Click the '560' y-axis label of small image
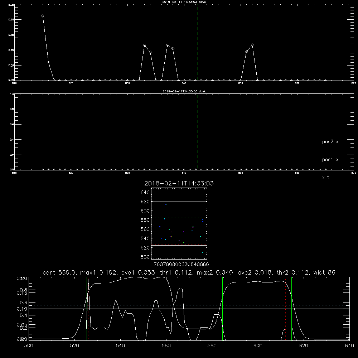Viewport: 358px width, 358px height. [145, 229]
